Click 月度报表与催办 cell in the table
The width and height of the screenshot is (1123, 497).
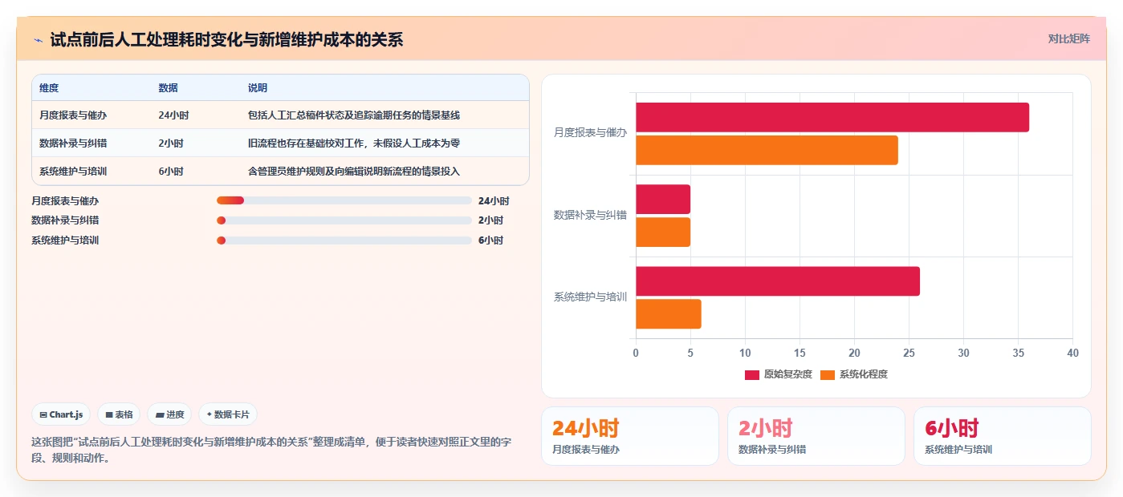pyautogui.click(x=73, y=115)
